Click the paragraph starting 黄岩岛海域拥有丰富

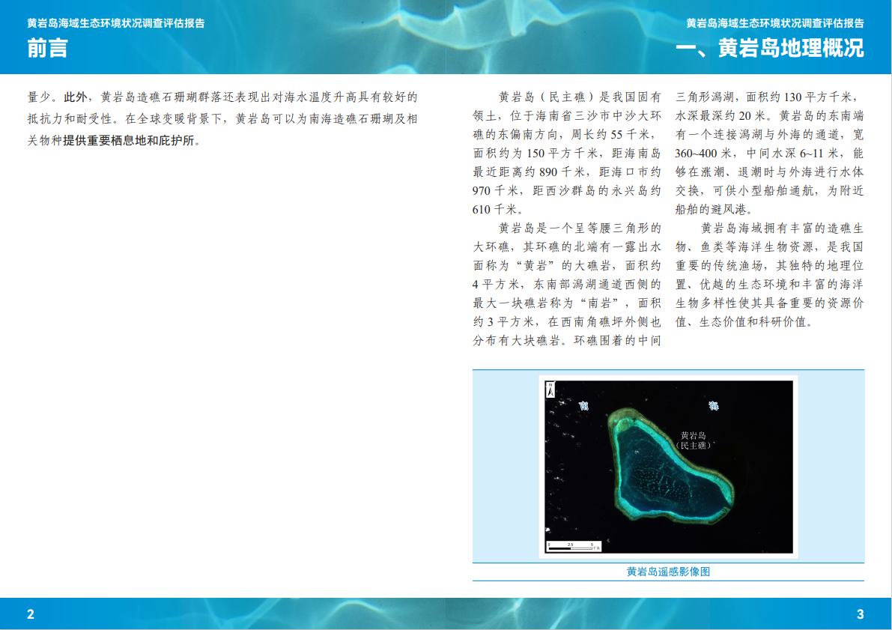(x=770, y=274)
